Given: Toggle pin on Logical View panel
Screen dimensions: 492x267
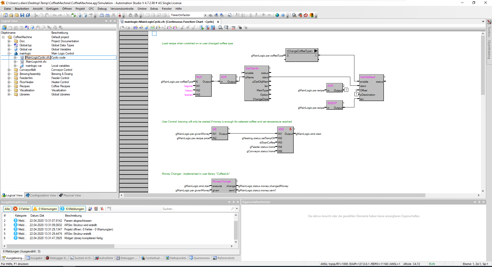Looking at the screenshot, I should click(x=111, y=21).
